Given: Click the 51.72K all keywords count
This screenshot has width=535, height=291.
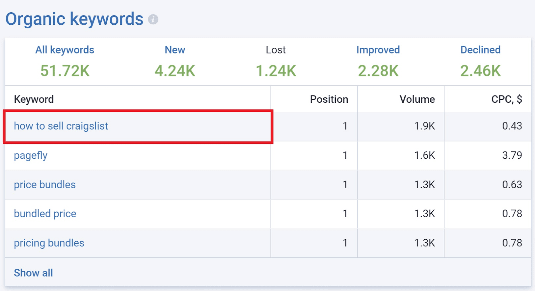Looking at the screenshot, I should click(65, 71).
